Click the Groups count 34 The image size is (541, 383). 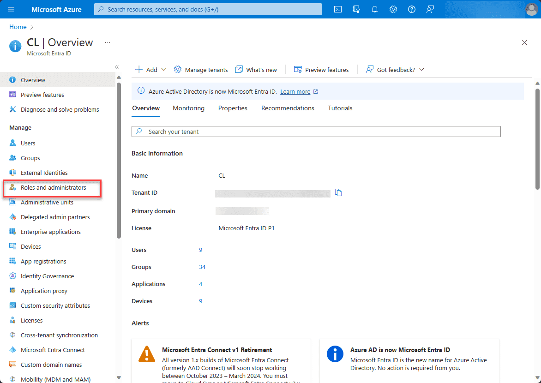pyautogui.click(x=202, y=267)
